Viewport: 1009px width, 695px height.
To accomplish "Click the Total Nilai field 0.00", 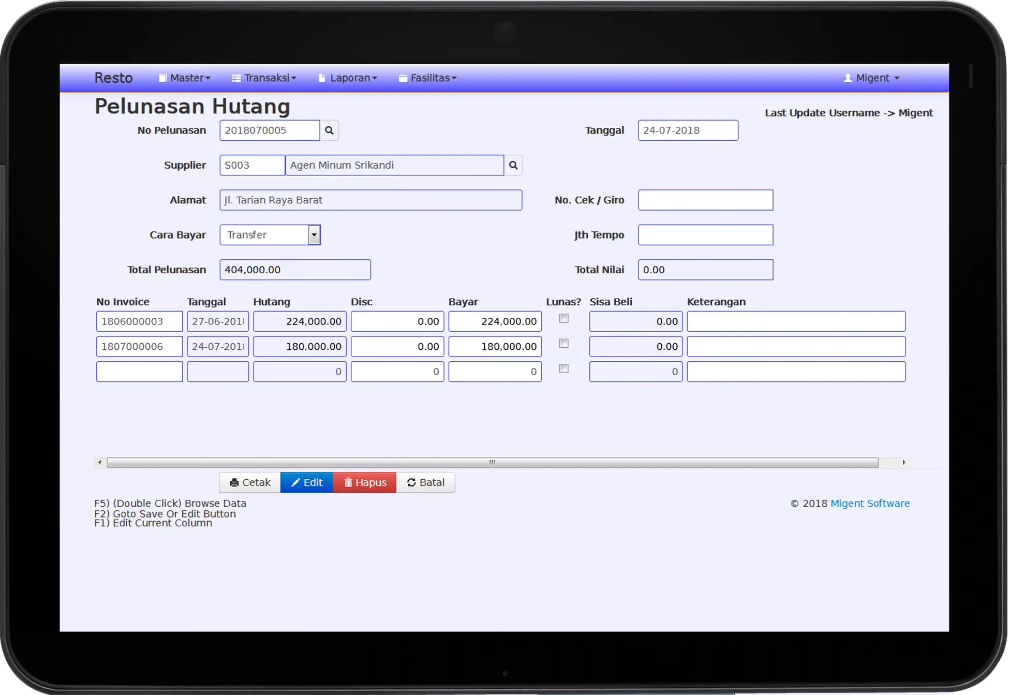I will tap(705, 270).
